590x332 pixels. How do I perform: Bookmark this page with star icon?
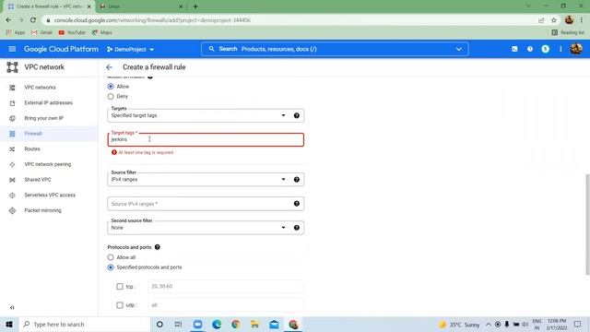pyautogui.click(x=554, y=20)
